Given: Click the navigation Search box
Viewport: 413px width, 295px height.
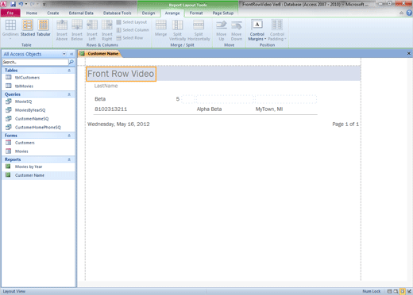Looking at the screenshot, I should tap(35, 62).
